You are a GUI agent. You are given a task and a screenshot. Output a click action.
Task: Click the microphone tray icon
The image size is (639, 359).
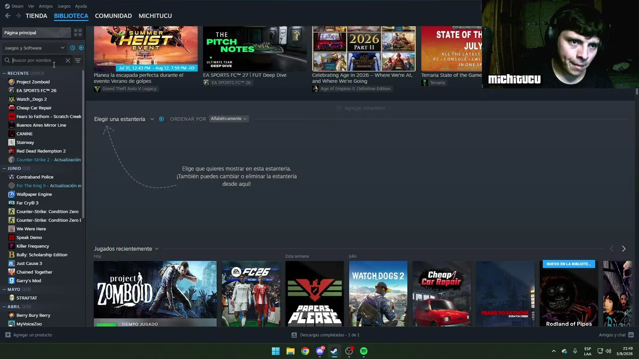pos(575,351)
